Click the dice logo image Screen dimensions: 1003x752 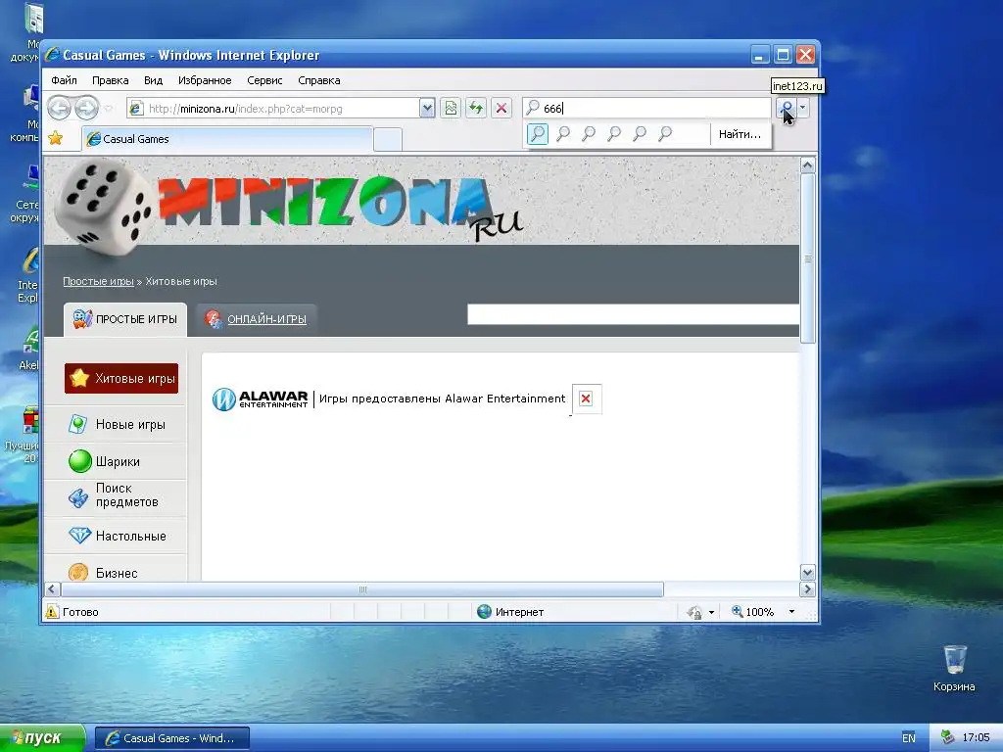pyautogui.click(x=102, y=207)
